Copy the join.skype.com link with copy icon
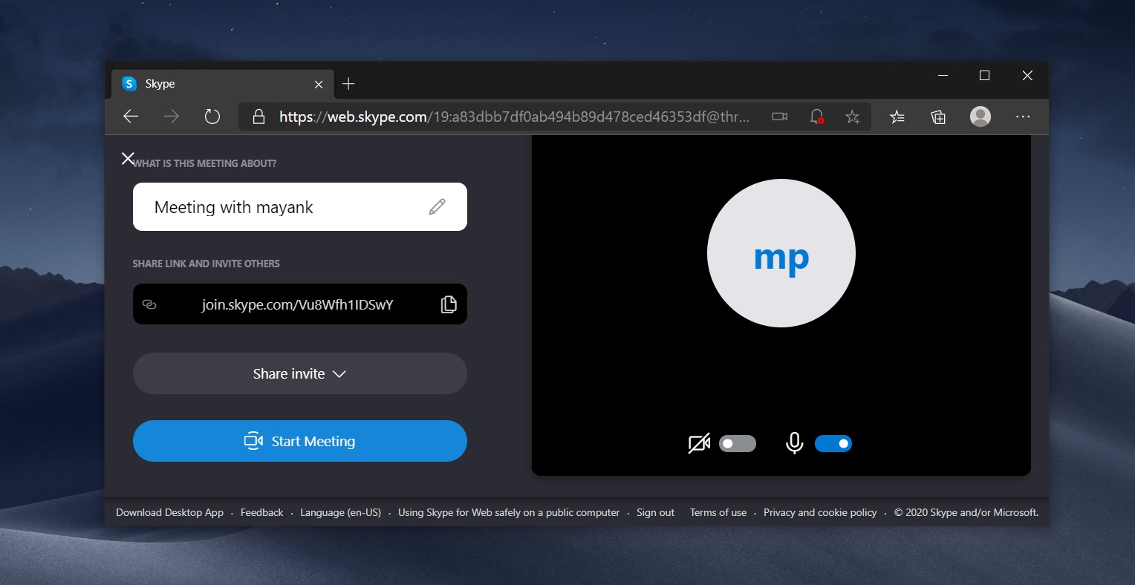Screen dimensions: 1135x585 [x=449, y=304]
